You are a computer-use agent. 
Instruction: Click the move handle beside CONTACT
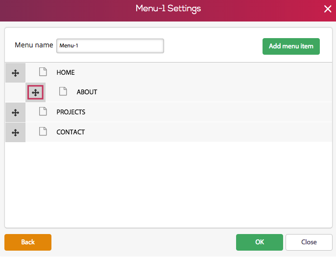click(15, 132)
